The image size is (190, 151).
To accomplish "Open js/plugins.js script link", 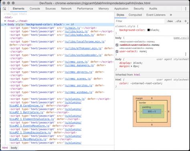I will pyautogui.click(x=75, y=99).
